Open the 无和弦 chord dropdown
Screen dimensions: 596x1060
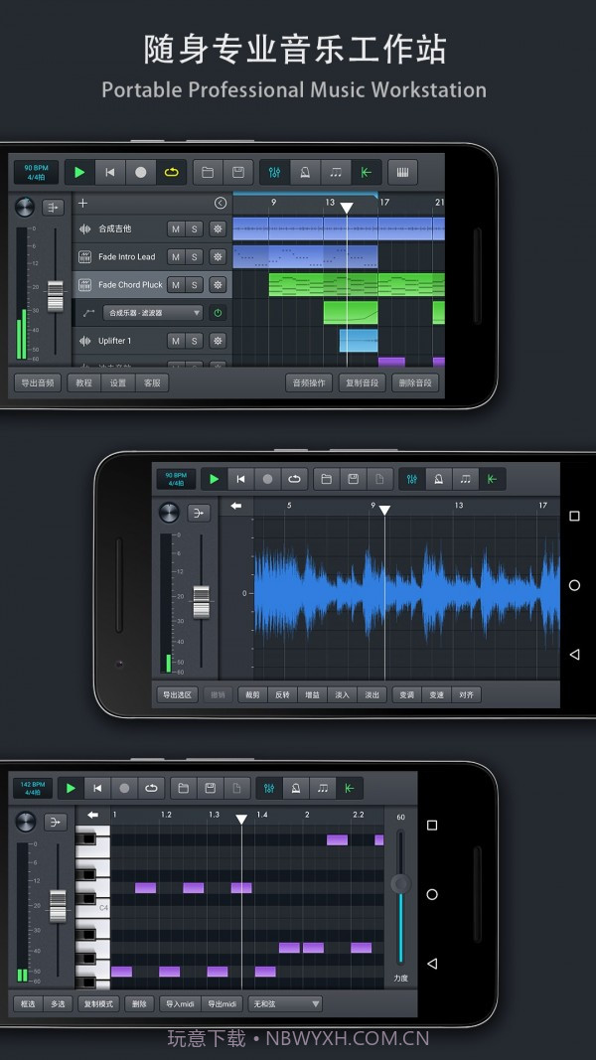(285, 1003)
